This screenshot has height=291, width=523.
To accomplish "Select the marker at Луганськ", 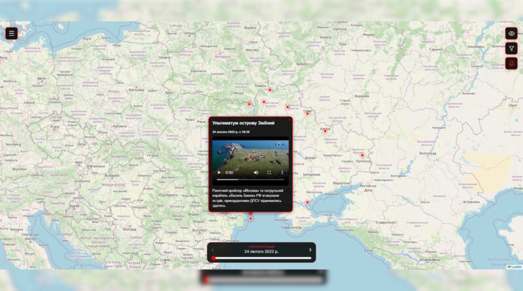I will point(362,155).
